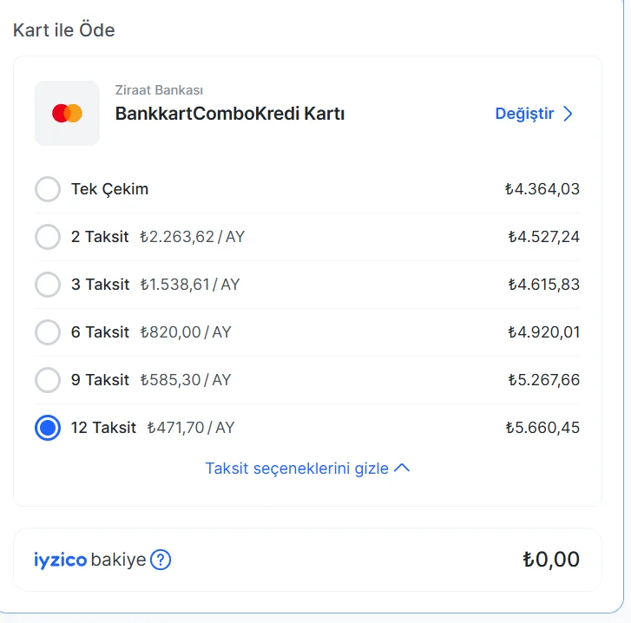The height and width of the screenshot is (623, 631).
Task: Collapse with the Taksit seçeneklerini gizle arrow
Action: point(402,469)
